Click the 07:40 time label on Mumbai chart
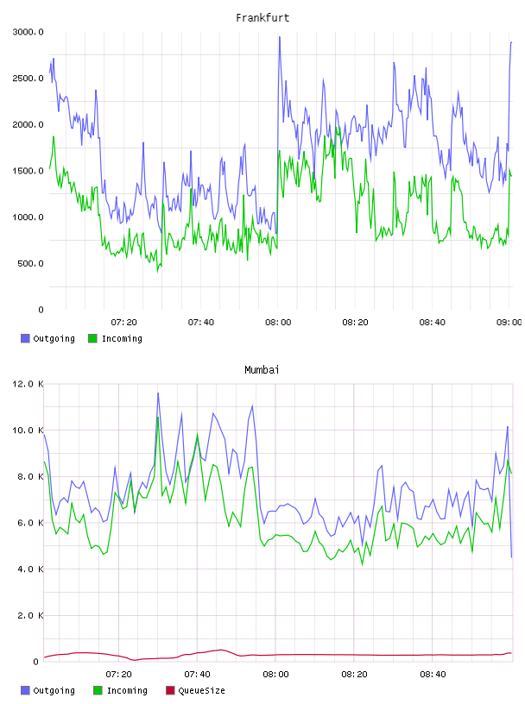Screen dimensions: 525x704 197,675
